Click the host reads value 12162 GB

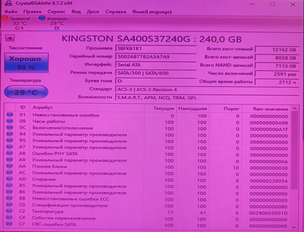coord(277,50)
